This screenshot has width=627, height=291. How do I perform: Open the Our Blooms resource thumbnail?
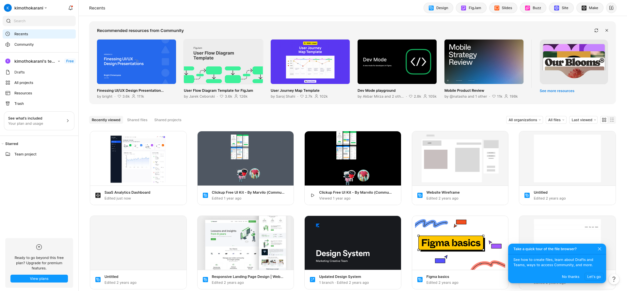(574, 62)
